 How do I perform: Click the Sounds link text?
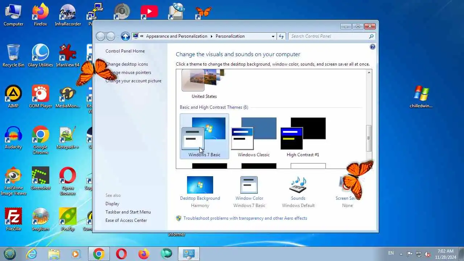[x=298, y=198]
